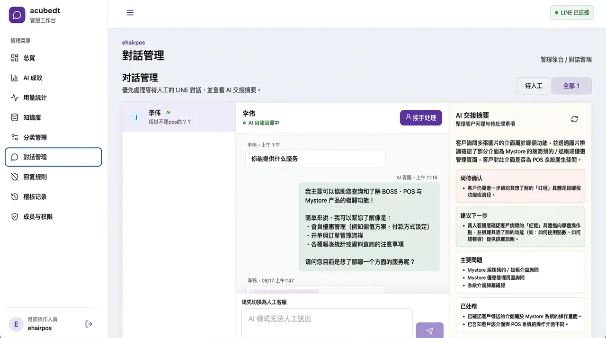Viewport: 606px width, 338px height.
Task: Click the 建议下一步 summary card
Action: [x=520, y=227]
